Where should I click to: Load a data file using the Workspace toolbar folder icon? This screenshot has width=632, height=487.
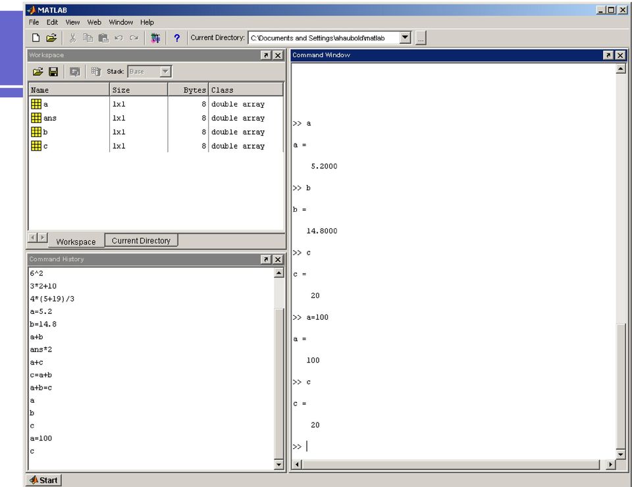coord(38,72)
